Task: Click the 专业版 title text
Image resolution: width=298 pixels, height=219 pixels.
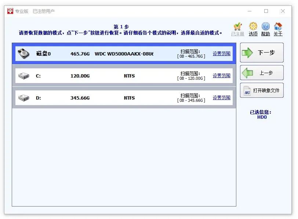Action: click(22, 11)
